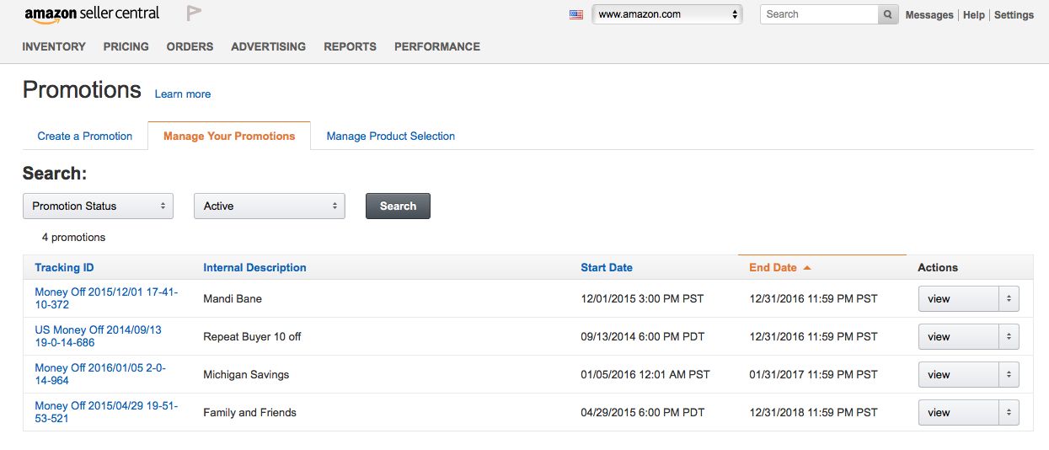
Task: Click the US flag marketplace icon
Action: 576,14
